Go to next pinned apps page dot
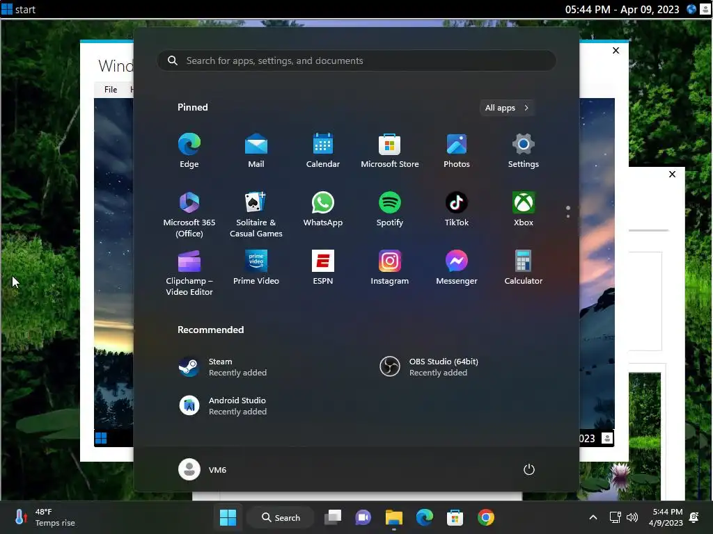The width and height of the screenshot is (713, 534). click(x=568, y=216)
